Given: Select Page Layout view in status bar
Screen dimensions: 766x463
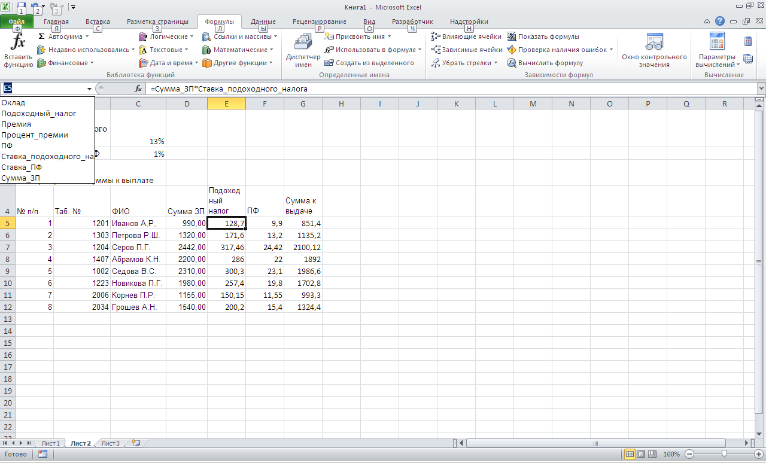Looking at the screenshot, I should 641,455.
